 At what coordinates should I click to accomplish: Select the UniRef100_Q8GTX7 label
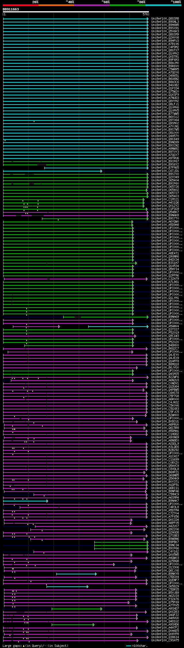point(165,50)
